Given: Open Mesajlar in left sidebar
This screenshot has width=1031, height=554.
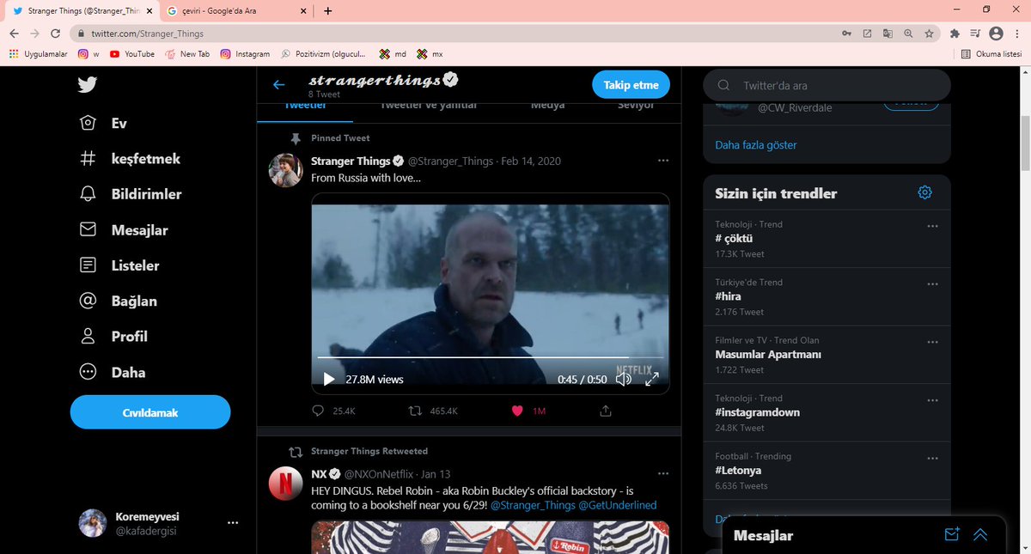Looking at the screenshot, I should [x=124, y=230].
